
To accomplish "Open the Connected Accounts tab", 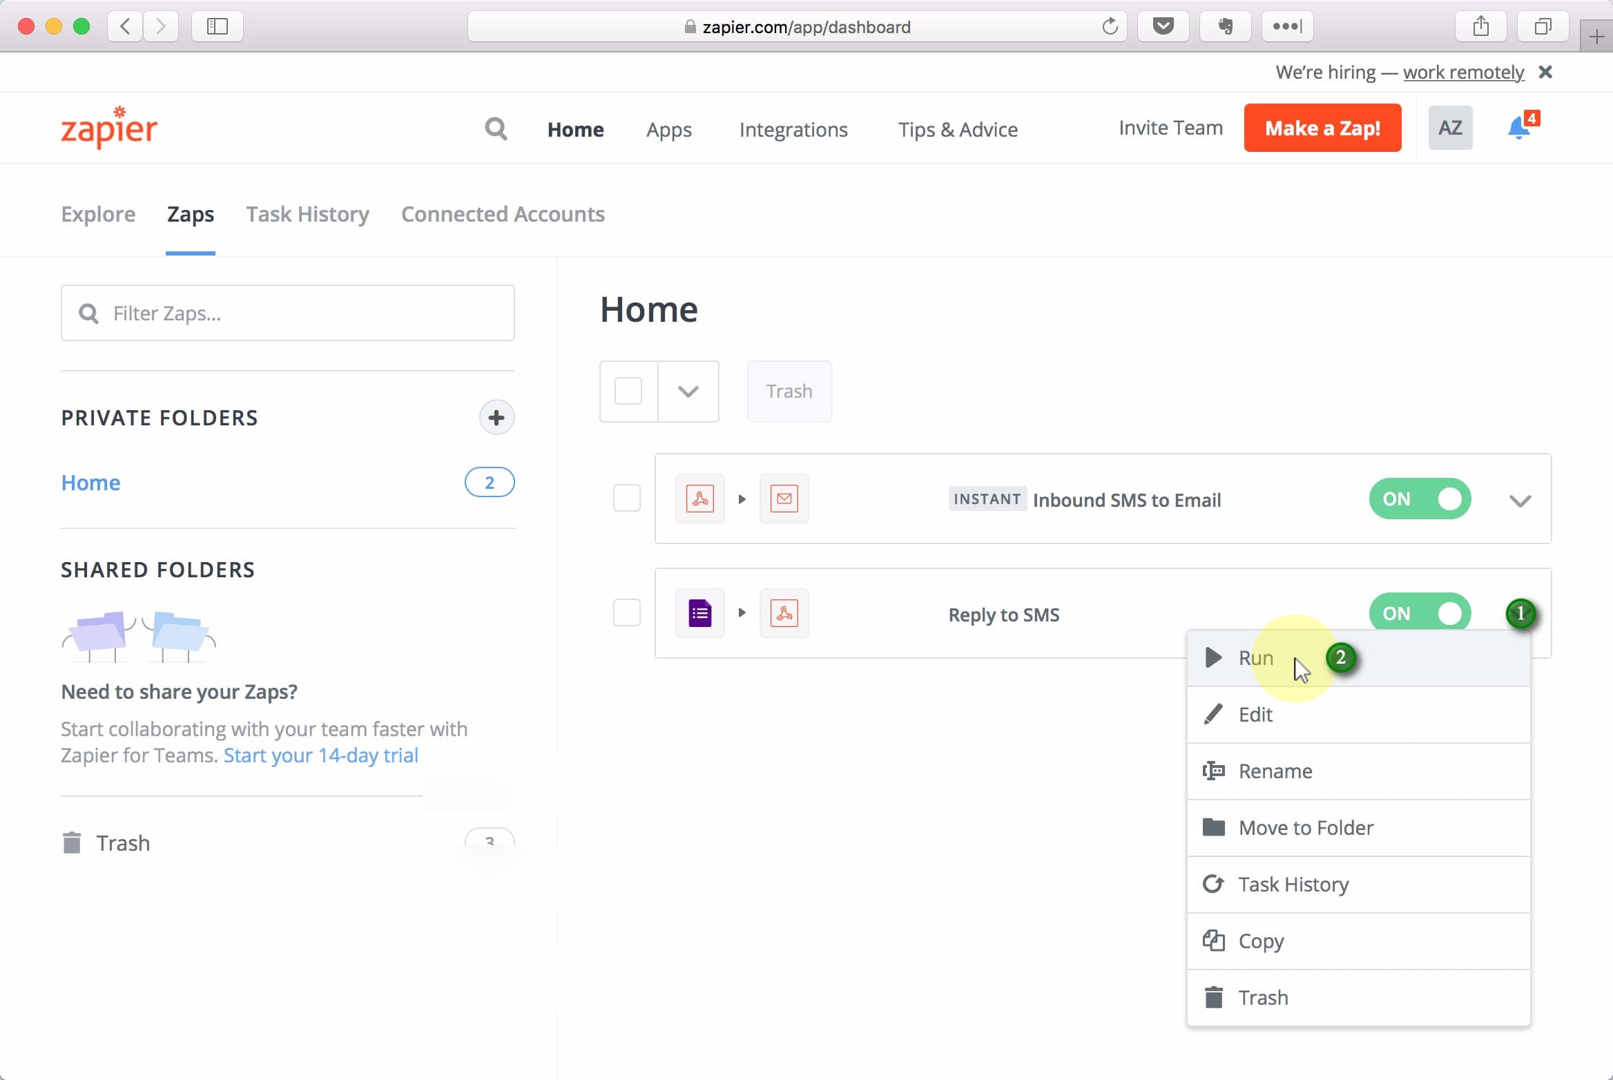I will 503,214.
